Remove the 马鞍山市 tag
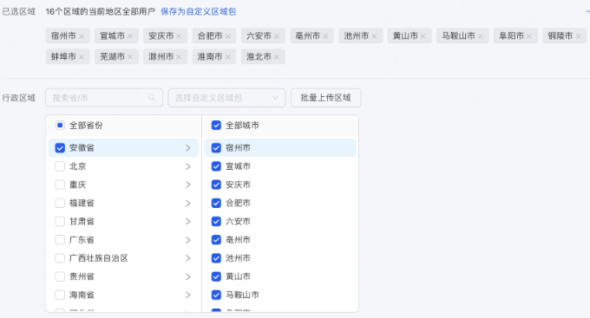 481,36
